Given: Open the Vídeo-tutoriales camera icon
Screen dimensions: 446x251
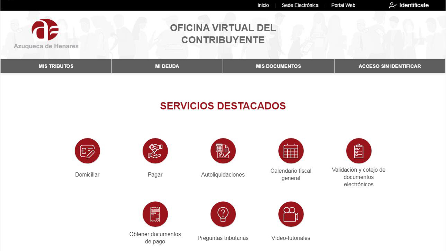Looking at the screenshot, I should click(x=291, y=214).
